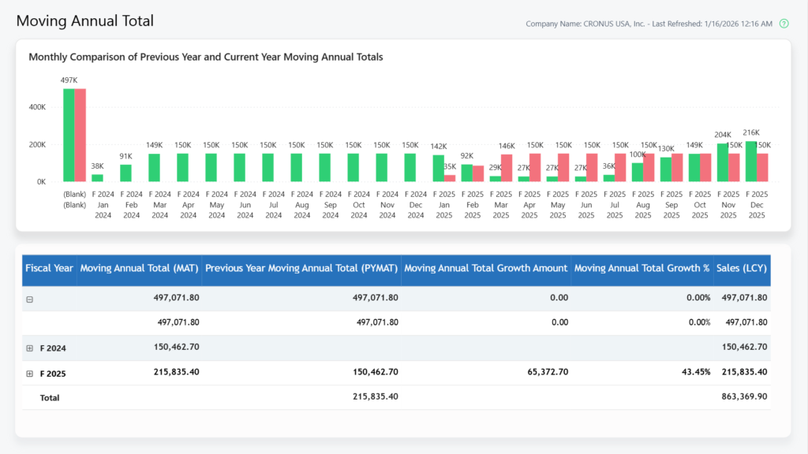Sort by the Sales (LCY) column header

coord(742,268)
